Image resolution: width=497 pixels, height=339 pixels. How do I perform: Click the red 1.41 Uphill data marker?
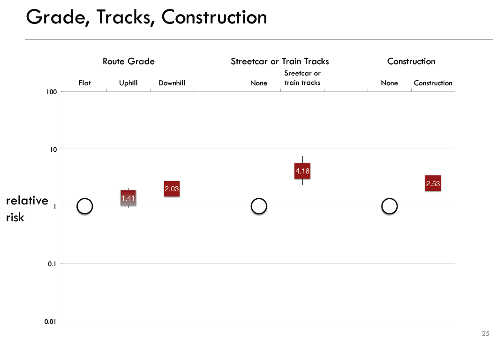[x=128, y=198]
